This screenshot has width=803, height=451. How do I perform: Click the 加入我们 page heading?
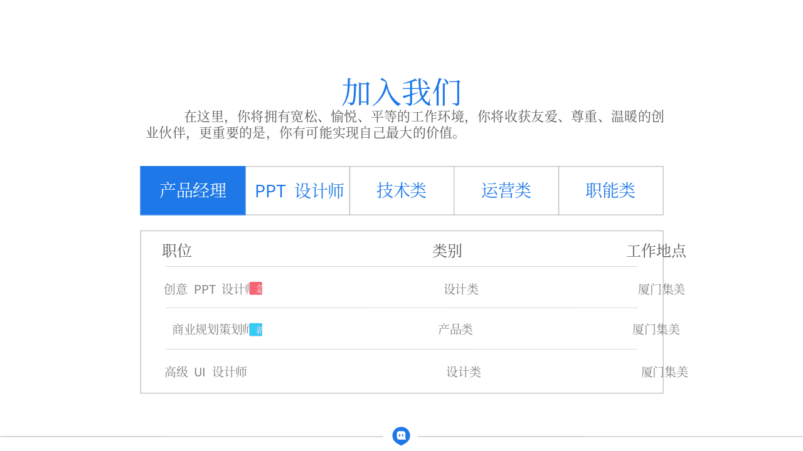tap(401, 92)
